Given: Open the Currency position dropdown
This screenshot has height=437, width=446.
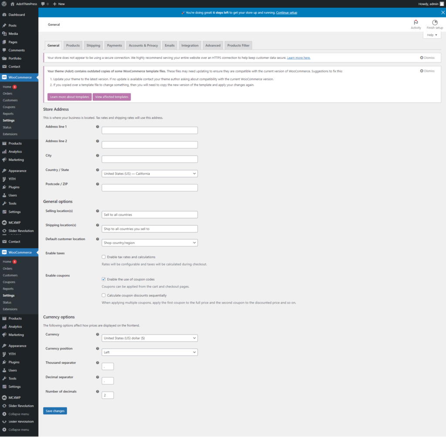Looking at the screenshot, I should coord(149,352).
